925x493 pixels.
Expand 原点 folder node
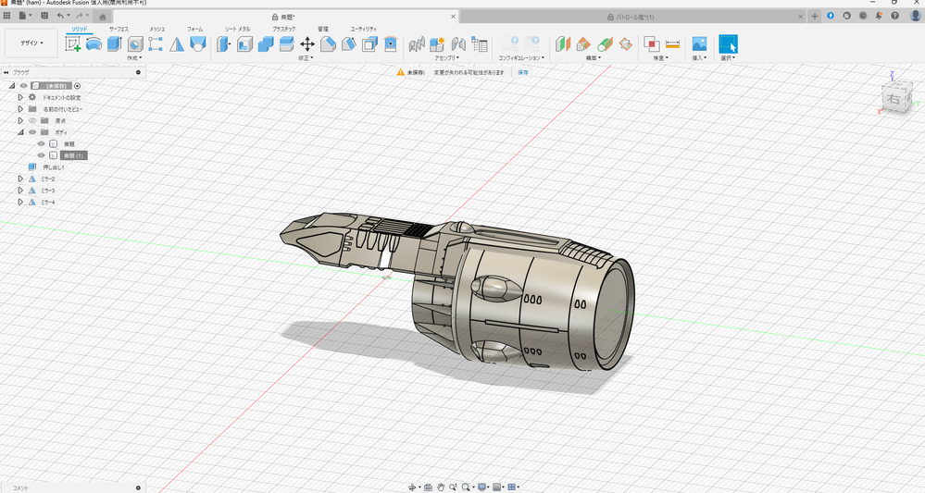pyautogui.click(x=20, y=121)
